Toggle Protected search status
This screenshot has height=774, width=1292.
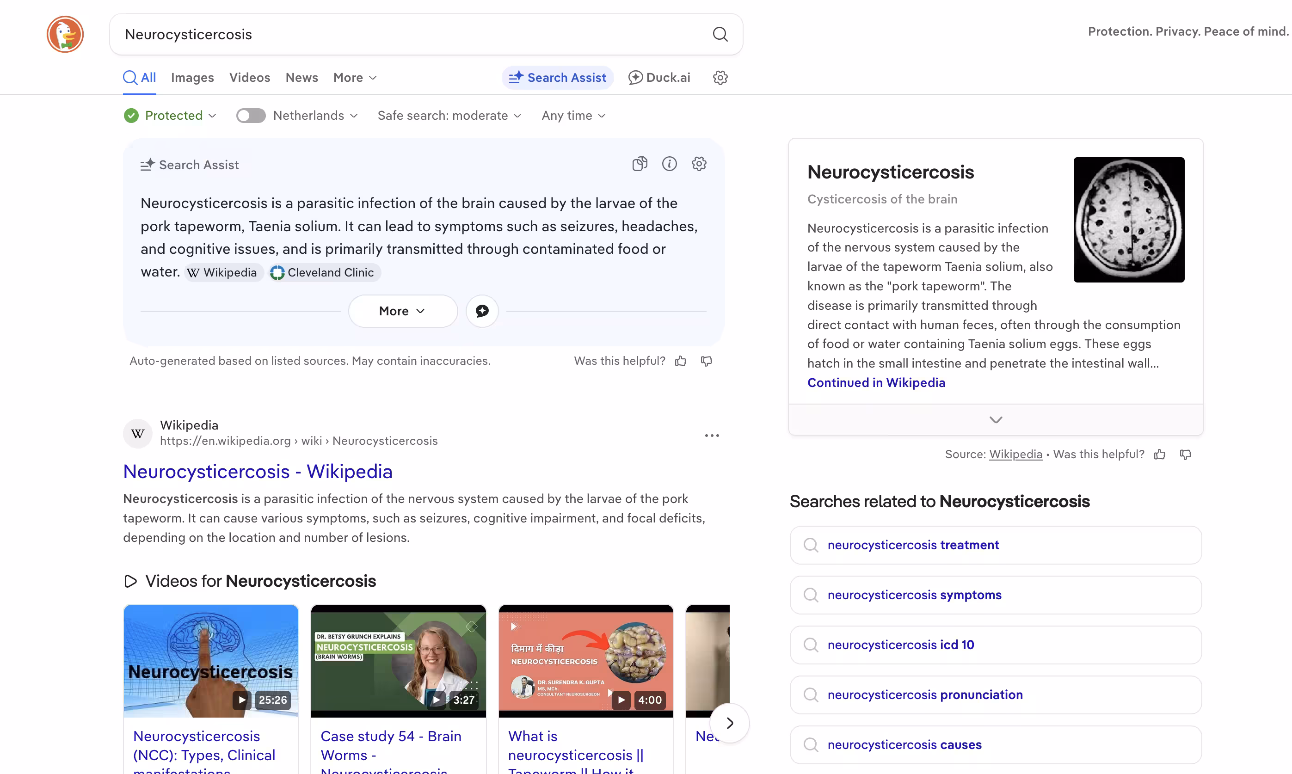[170, 115]
